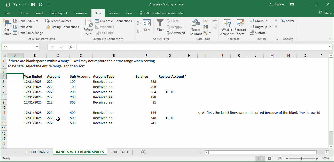Switch to the SORT TABLE sheet tab
The image size is (334, 162).
[120, 152]
